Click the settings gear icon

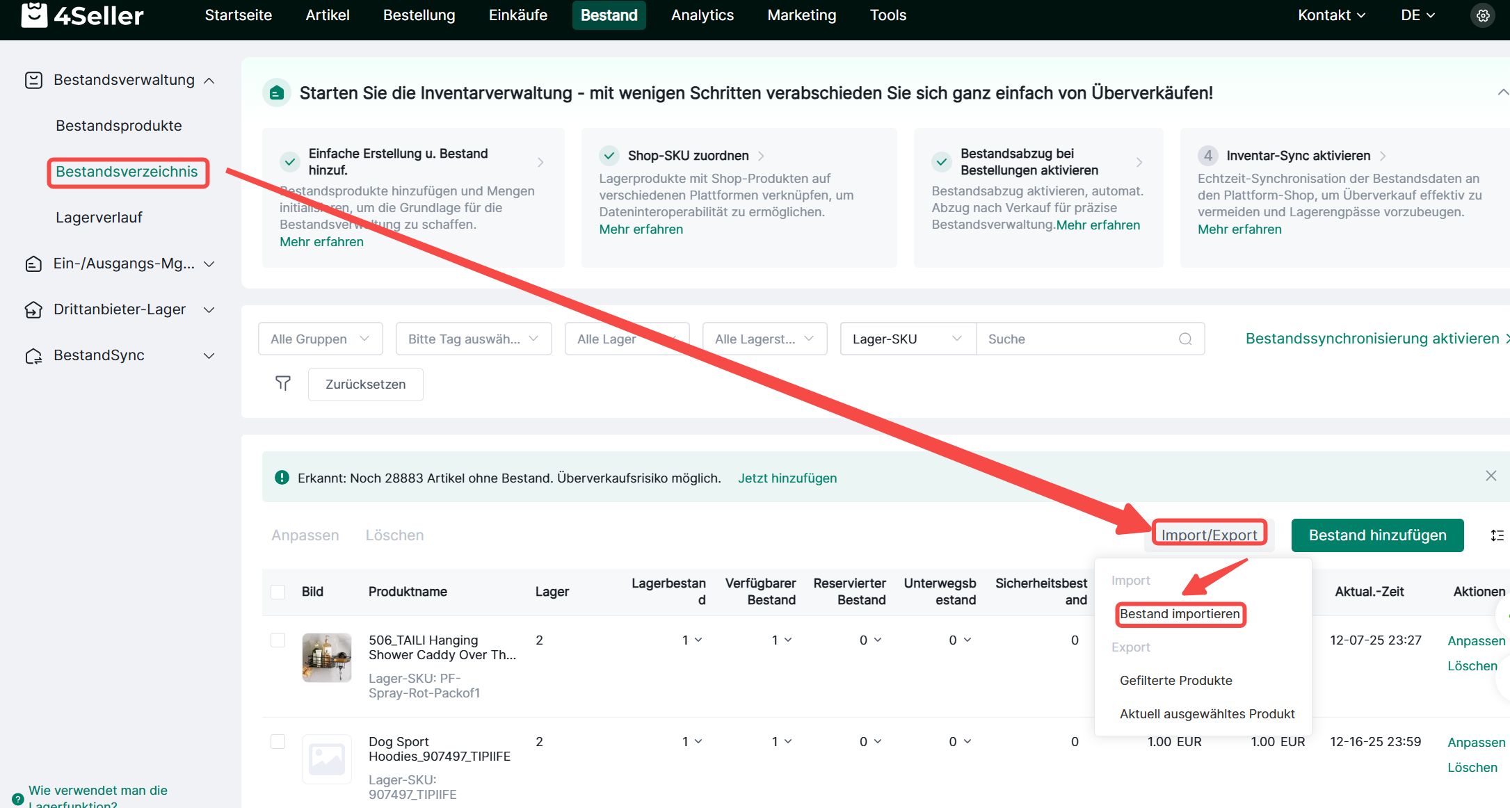[1483, 15]
